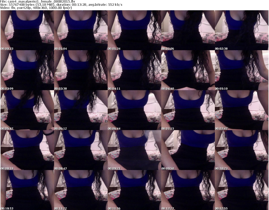Pick the thumbnail stamped 00:05:42

point(27,110)
